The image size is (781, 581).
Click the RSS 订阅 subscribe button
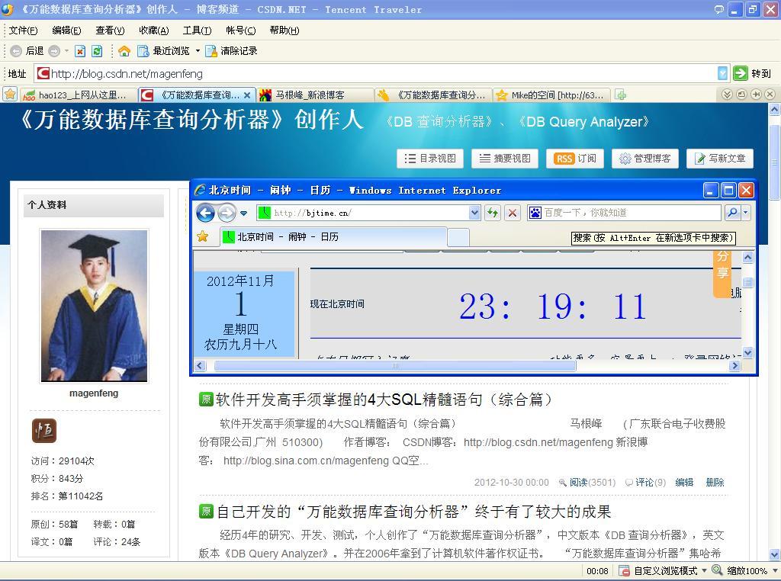coord(575,159)
